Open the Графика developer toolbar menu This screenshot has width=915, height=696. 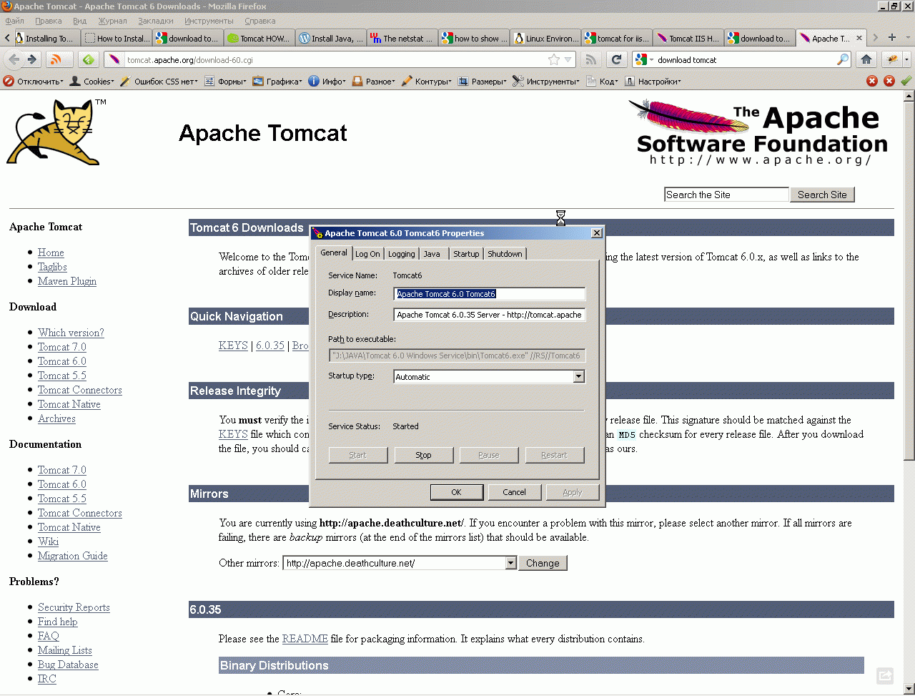277,81
